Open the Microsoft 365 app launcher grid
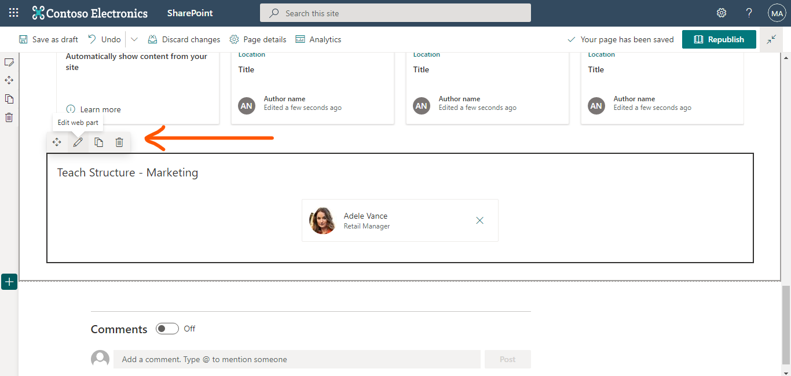 pos(13,12)
